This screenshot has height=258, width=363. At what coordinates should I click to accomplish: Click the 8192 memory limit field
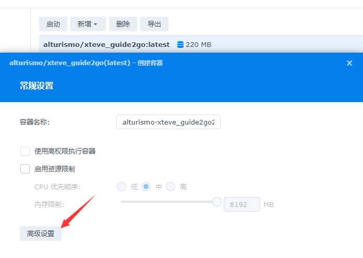(242, 204)
